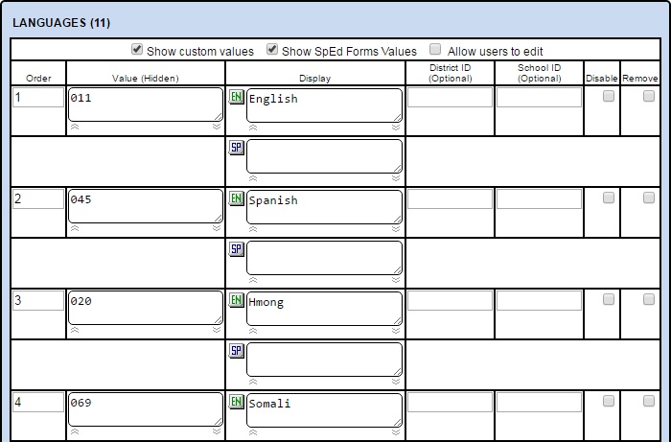Click District ID field for English
Viewport: 671px width, 442px height.
450,97
